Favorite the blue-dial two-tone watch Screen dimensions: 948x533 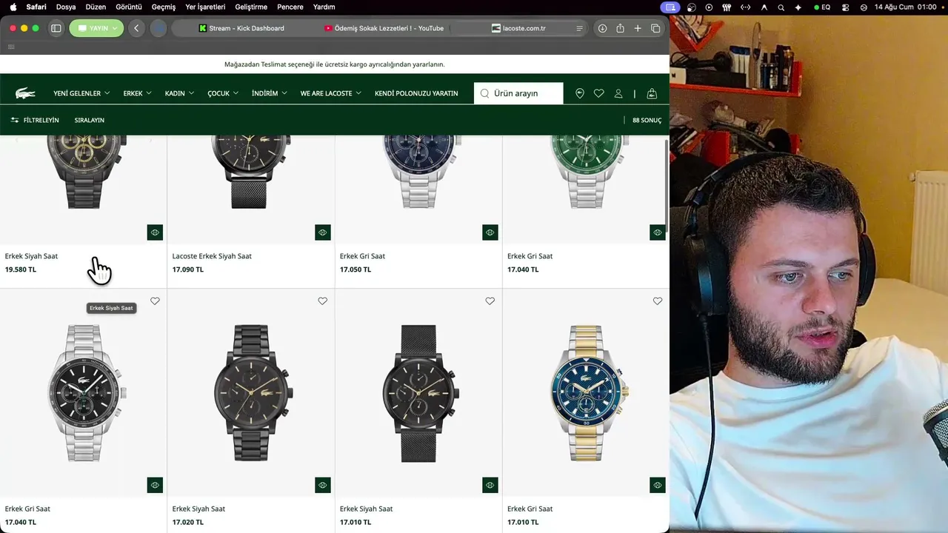point(657,301)
